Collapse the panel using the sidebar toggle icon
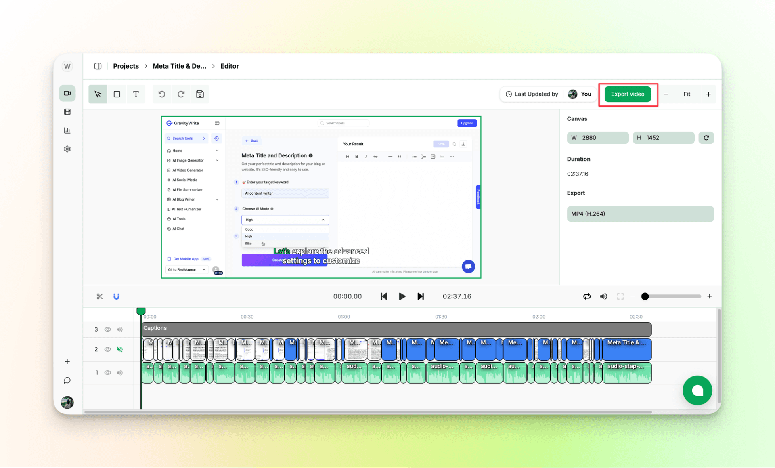The image size is (775, 468). [x=98, y=66]
